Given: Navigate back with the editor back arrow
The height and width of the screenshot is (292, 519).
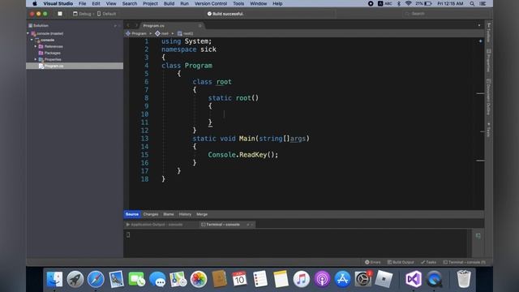Looking at the screenshot, I should click(x=128, y=25).
